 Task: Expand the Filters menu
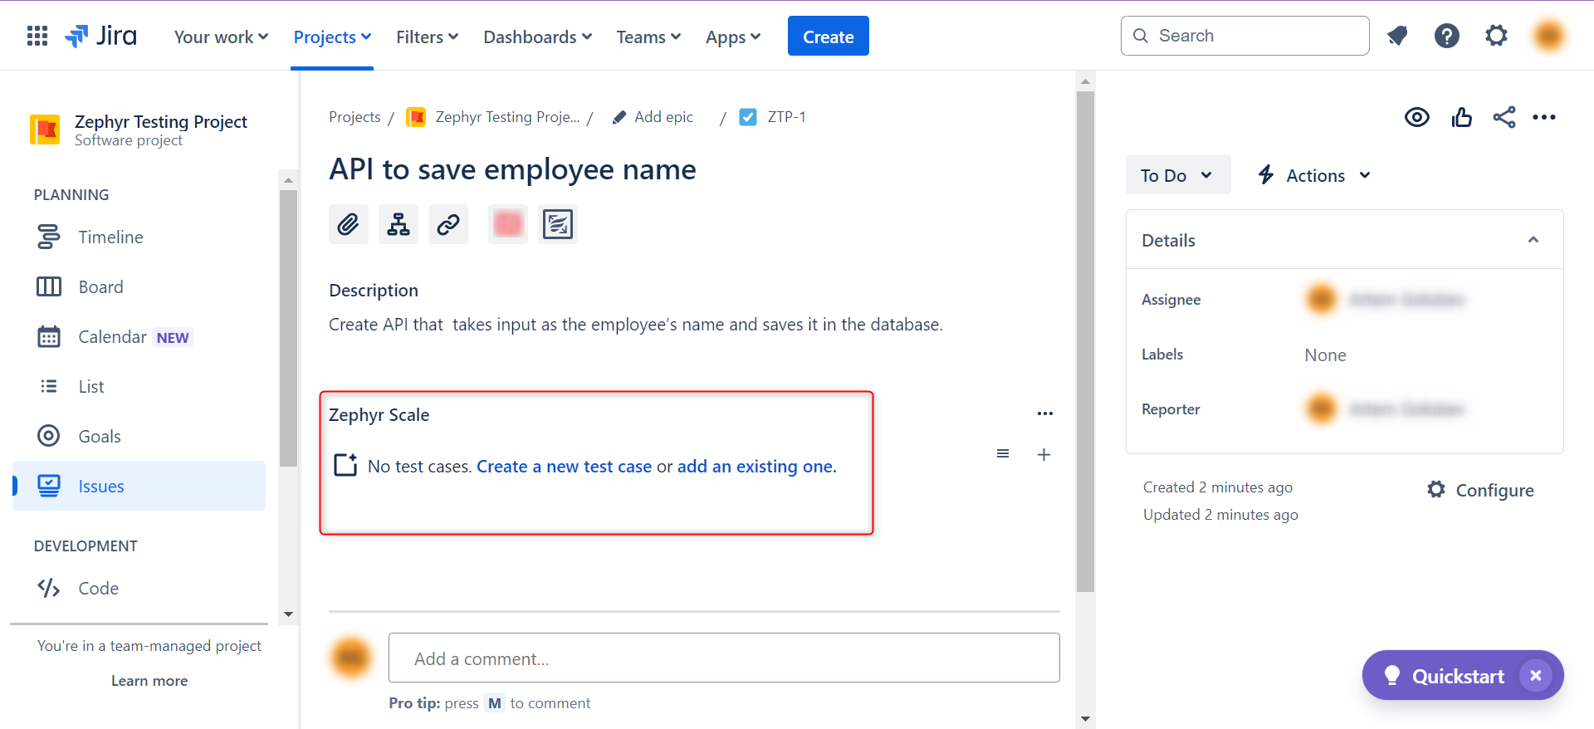pyautogui.click(x=427, y=37)
